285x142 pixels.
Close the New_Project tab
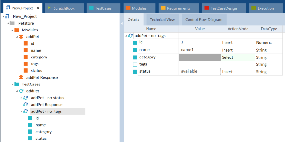coord(38,8)
